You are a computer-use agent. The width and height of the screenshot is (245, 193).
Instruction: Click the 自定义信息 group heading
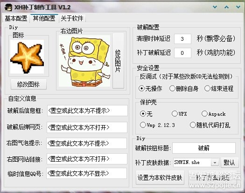tap(22, 98)
